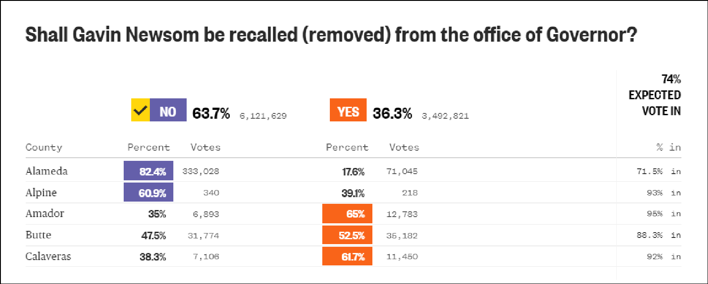Viewport: 708px width, 284px height.
Task: Click the purple NO label badge
Action: point(168,110)
